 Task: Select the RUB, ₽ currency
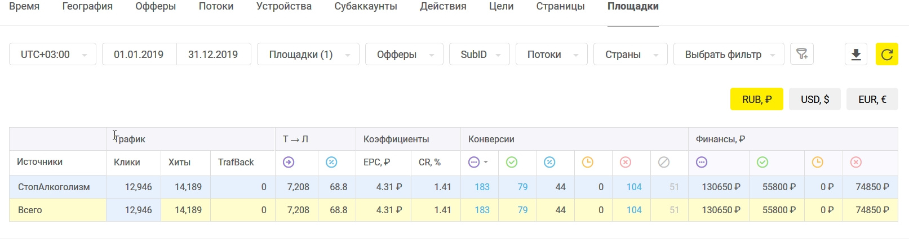tap(756, 99)
